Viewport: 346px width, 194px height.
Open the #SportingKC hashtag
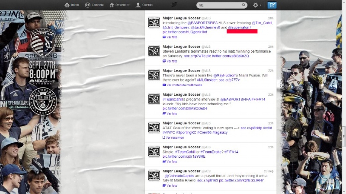tap(186, 133)
